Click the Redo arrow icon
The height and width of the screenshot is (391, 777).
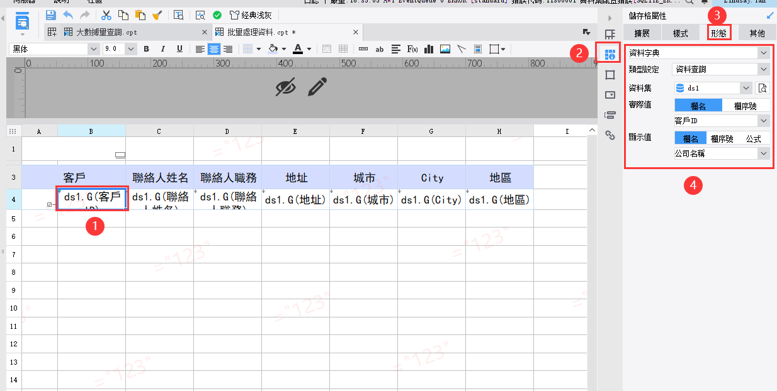pyautogui.click(x=85, y=14)
